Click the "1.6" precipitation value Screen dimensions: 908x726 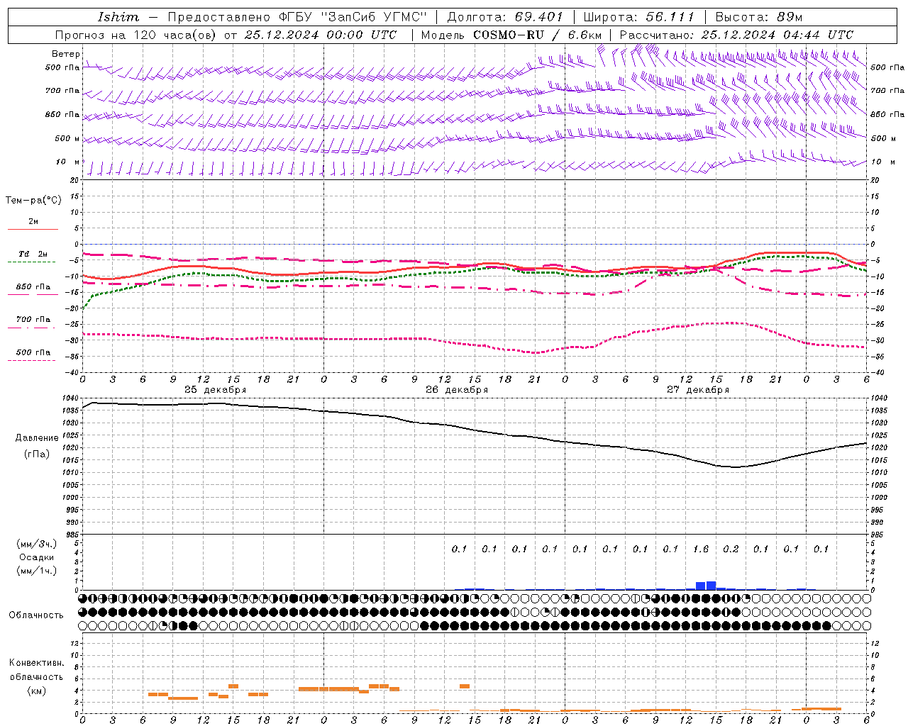tap(701, 549)
